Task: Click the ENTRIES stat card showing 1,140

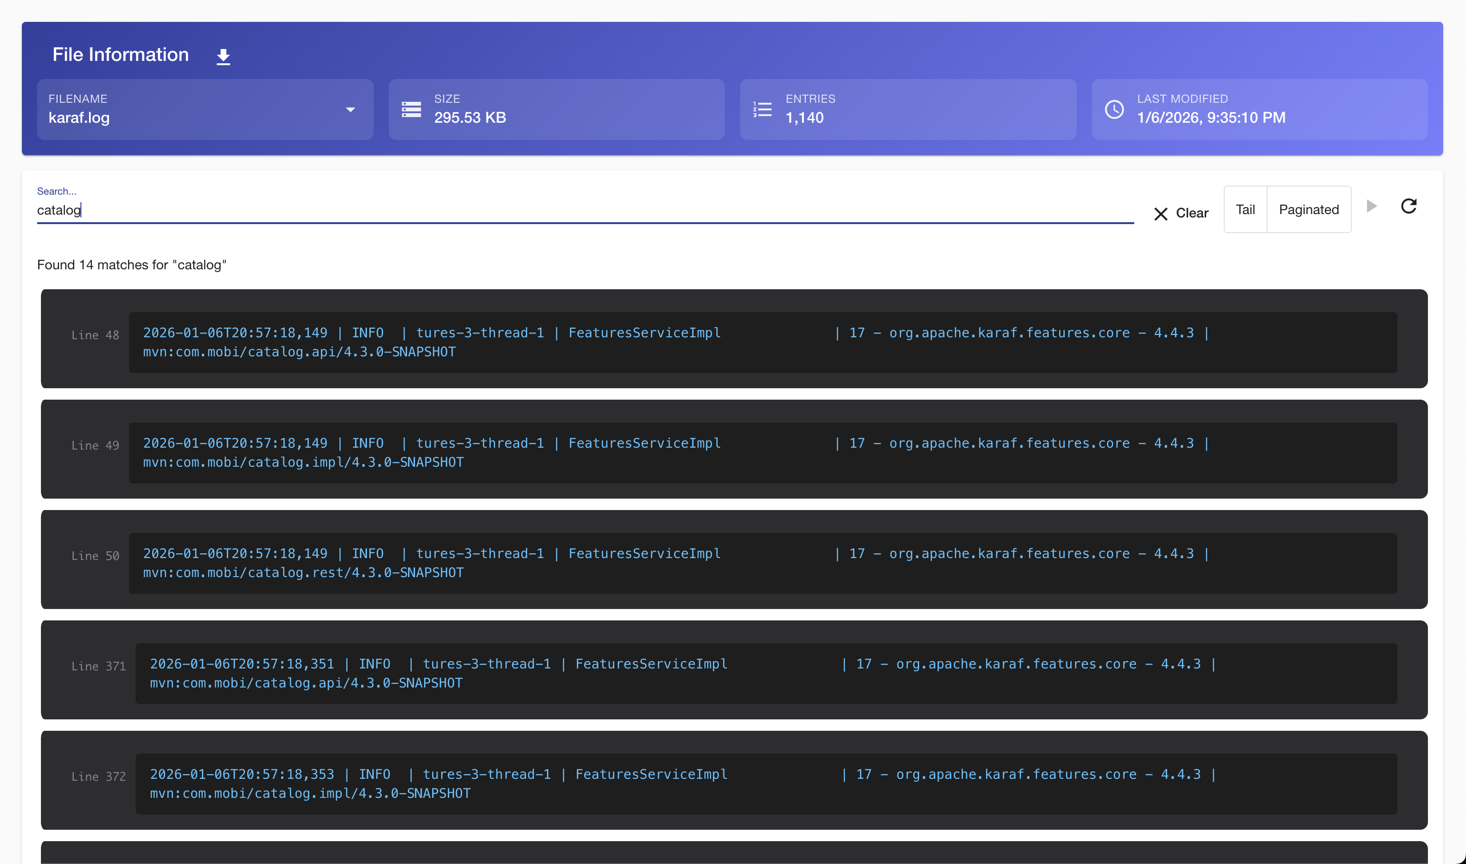Action: pyautogui.click(x=907, y=109)
